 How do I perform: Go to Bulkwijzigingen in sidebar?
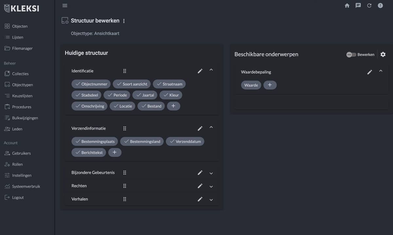click(25, 118)
